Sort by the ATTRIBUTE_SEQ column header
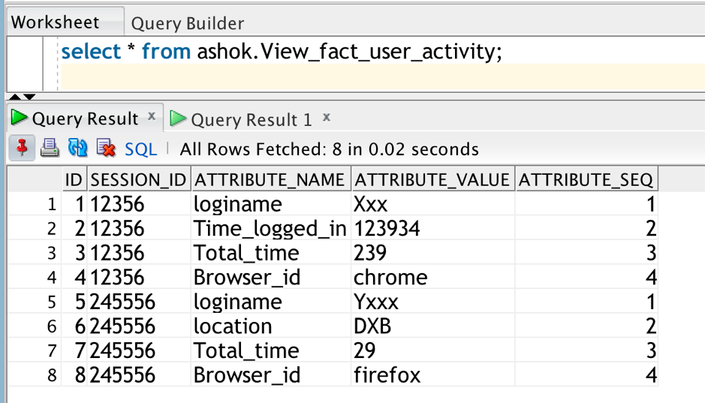Viewport: 705px width, 403px height. tap(586, 179)
